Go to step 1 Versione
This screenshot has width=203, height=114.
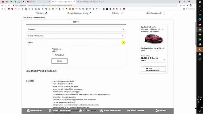coord(41,13)
